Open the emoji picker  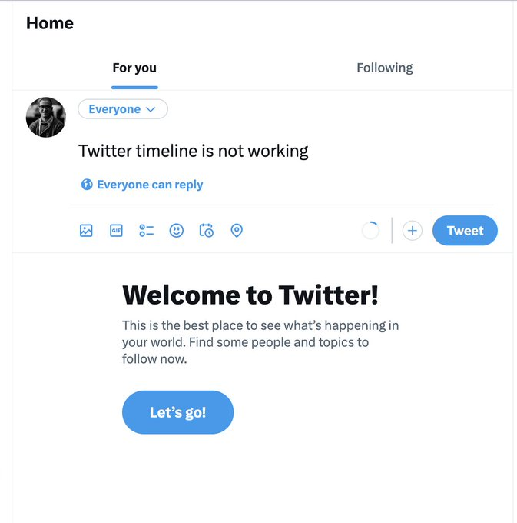coord(177,230)
